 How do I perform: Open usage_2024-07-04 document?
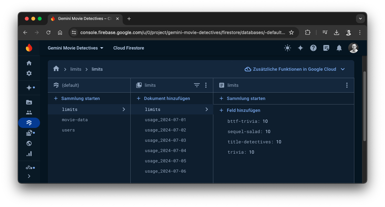(172, 150)
